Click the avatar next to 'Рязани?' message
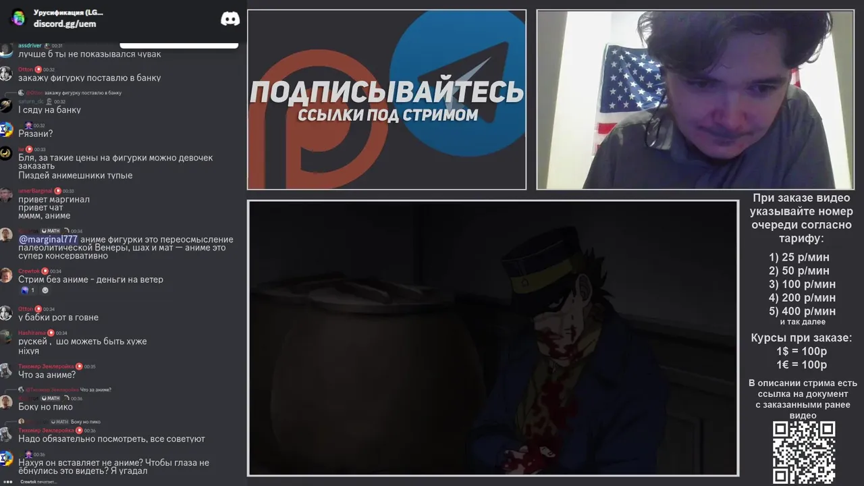 click(6, 130)
